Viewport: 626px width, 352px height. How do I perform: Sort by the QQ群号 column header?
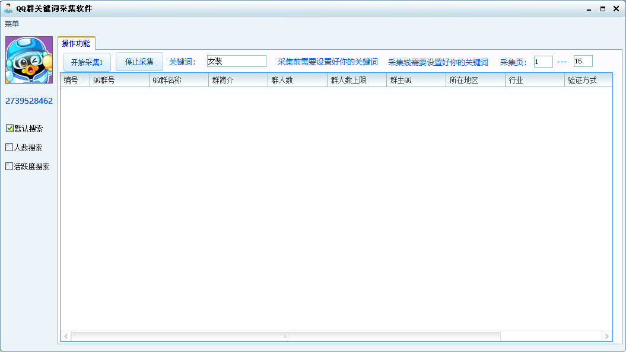[119, 80]
